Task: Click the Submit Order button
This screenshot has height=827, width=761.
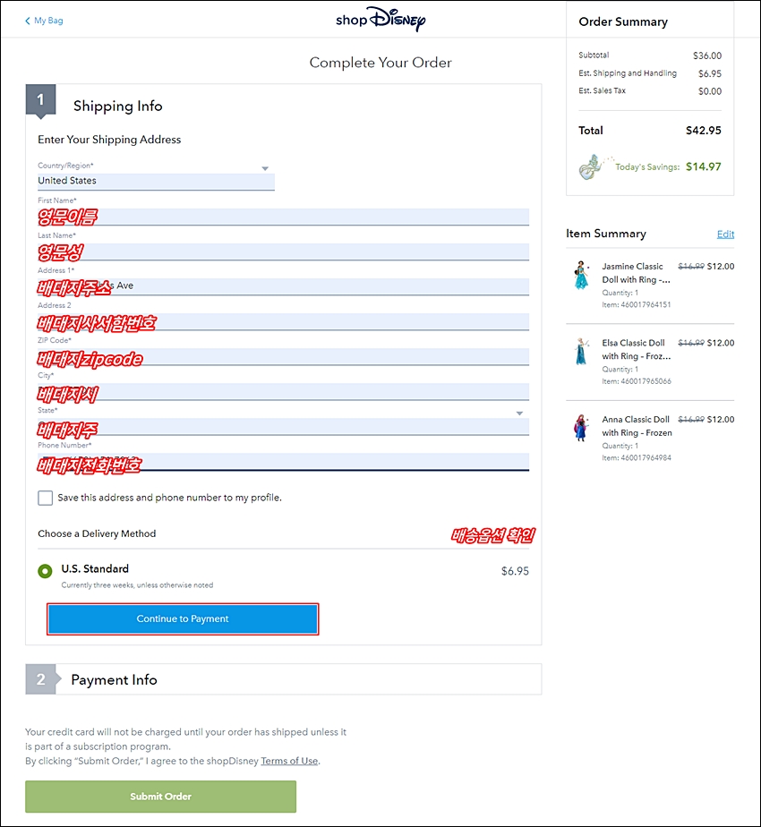Action: (160, 797)
